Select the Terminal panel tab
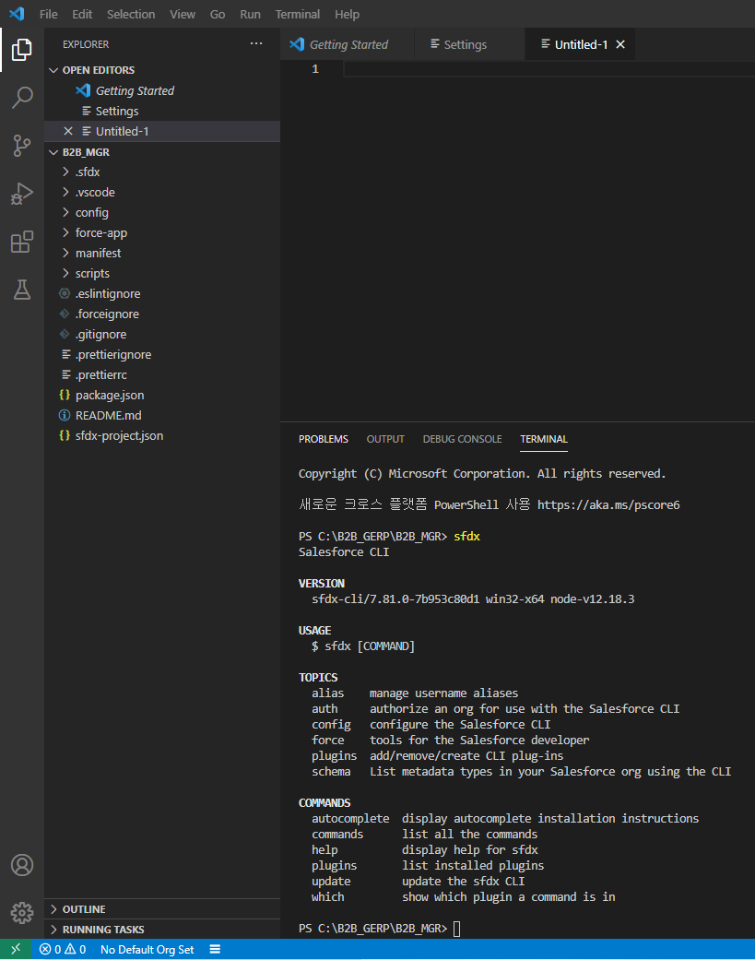 click(543, 439)
